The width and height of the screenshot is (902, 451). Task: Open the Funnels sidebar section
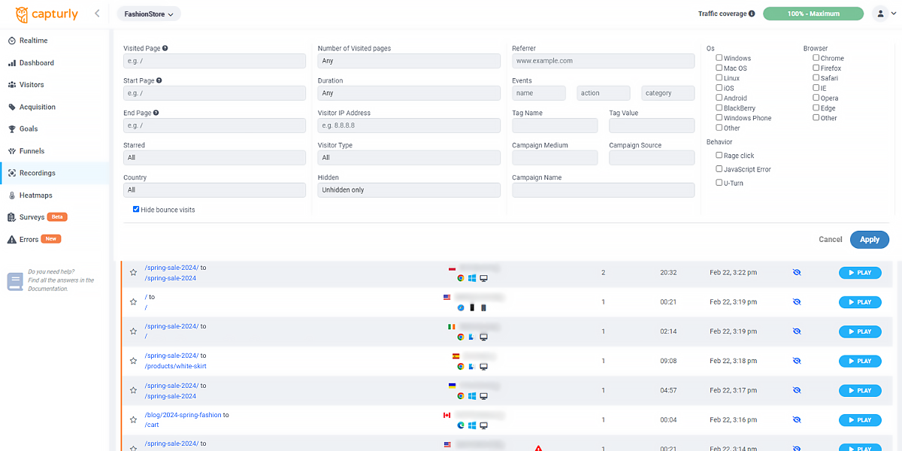tap(32, 151)
